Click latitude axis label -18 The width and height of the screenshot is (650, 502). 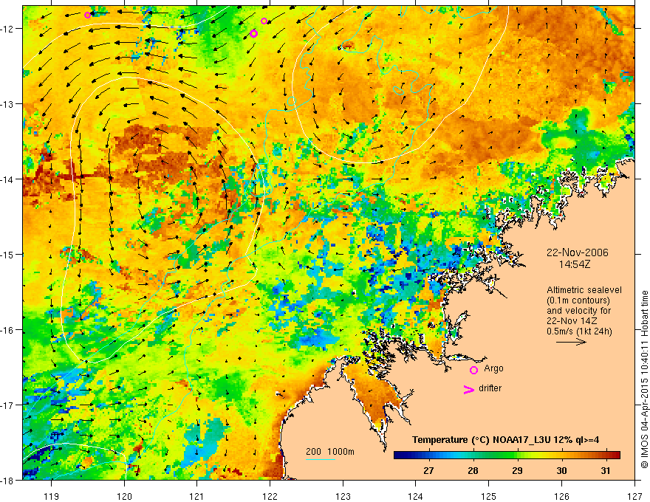point(8,480)
